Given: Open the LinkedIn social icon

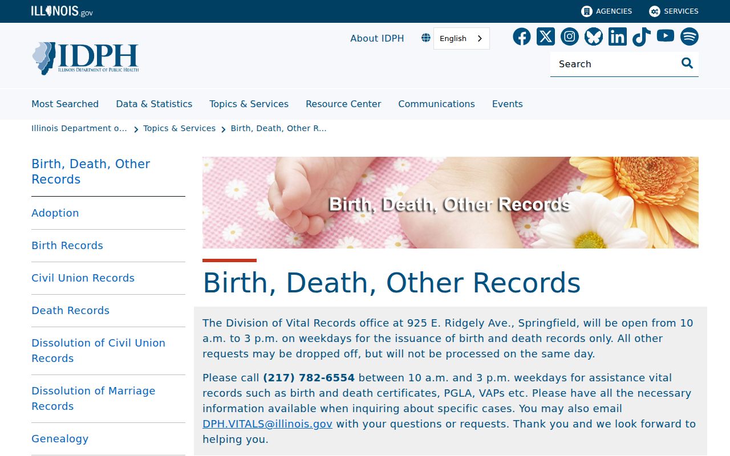Looking at the screenshot, I should (618, 36).
